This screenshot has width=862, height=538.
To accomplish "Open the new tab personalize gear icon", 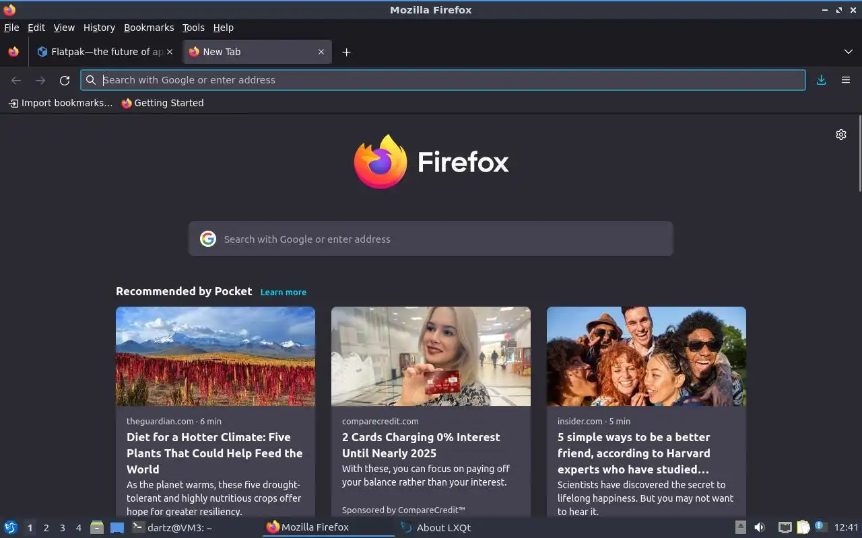I will [841, 134].
